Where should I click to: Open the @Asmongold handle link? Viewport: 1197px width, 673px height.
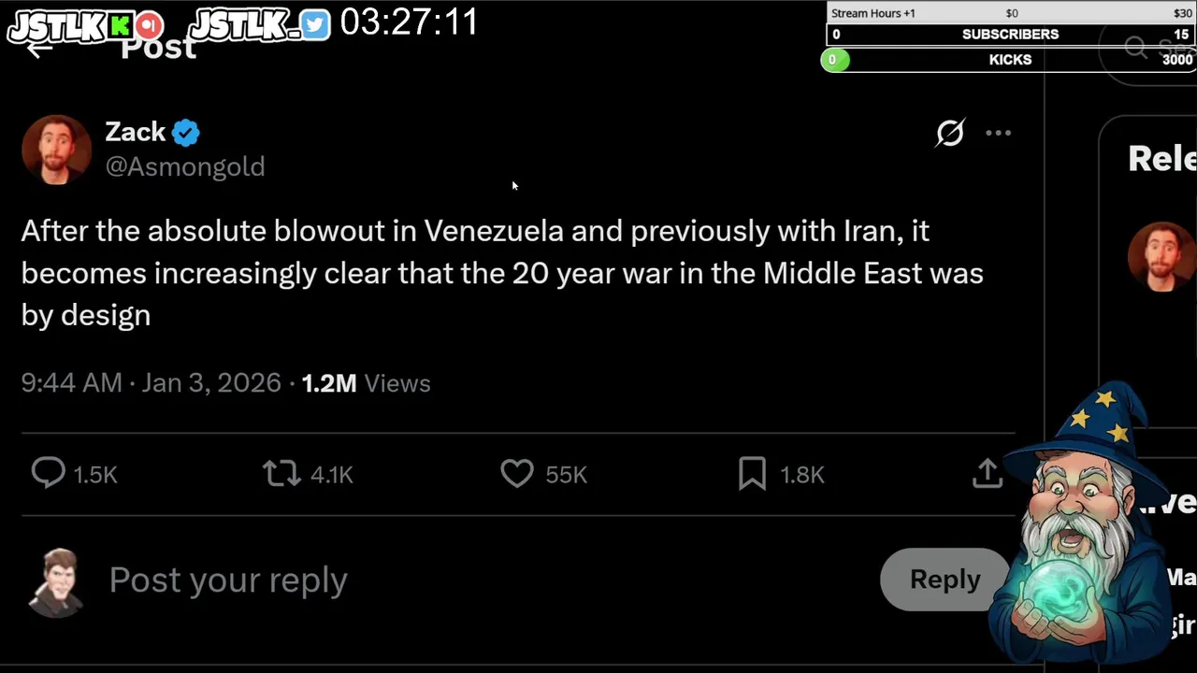185,166
